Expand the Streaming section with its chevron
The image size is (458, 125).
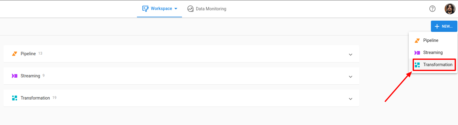coord(350,77)
